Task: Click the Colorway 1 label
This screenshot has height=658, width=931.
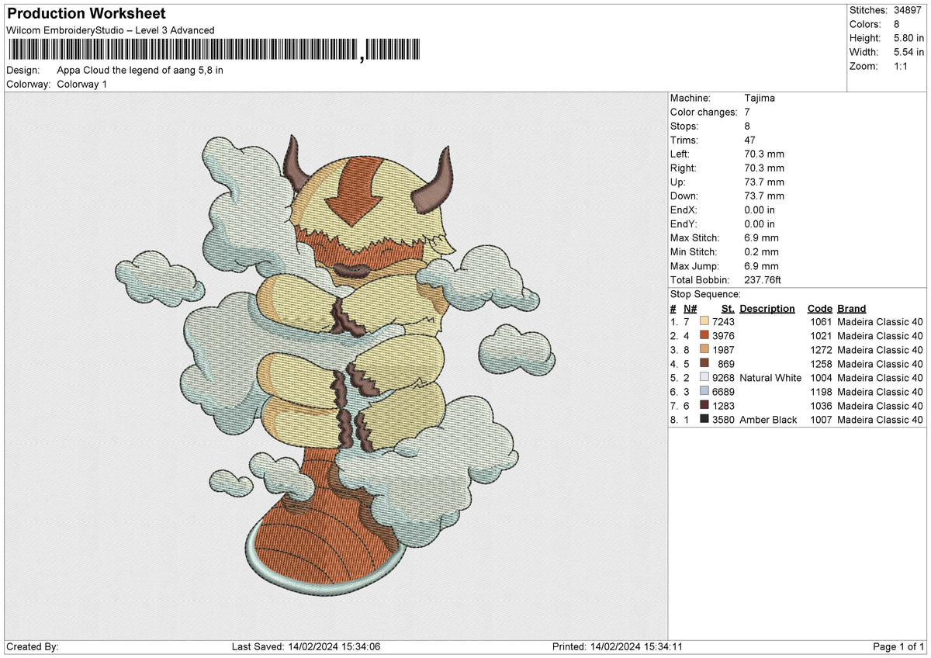Action: 81,85
